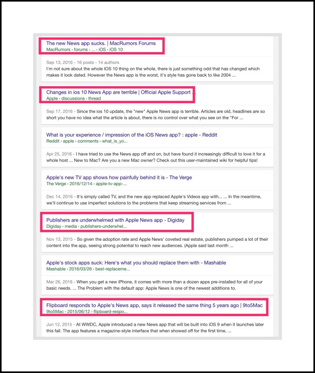This screenshot has width=315, height=373.
Task: Open Flipboard responds 9to5Mac result title
Action: (x=154, y=305)
